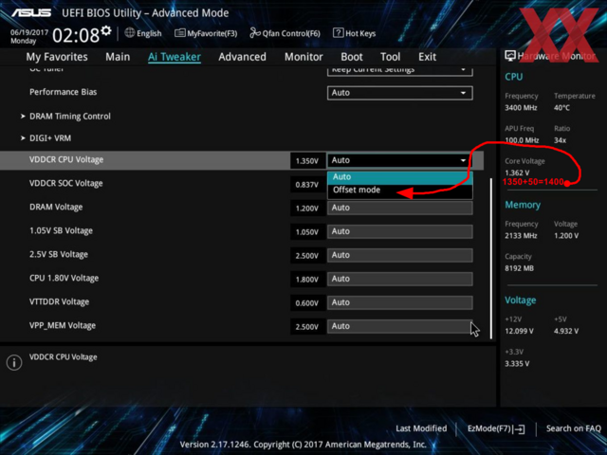Click the 4.932 V reading
Image resolution: width=607 pixels, height=455 pixels.
[566, 331]
